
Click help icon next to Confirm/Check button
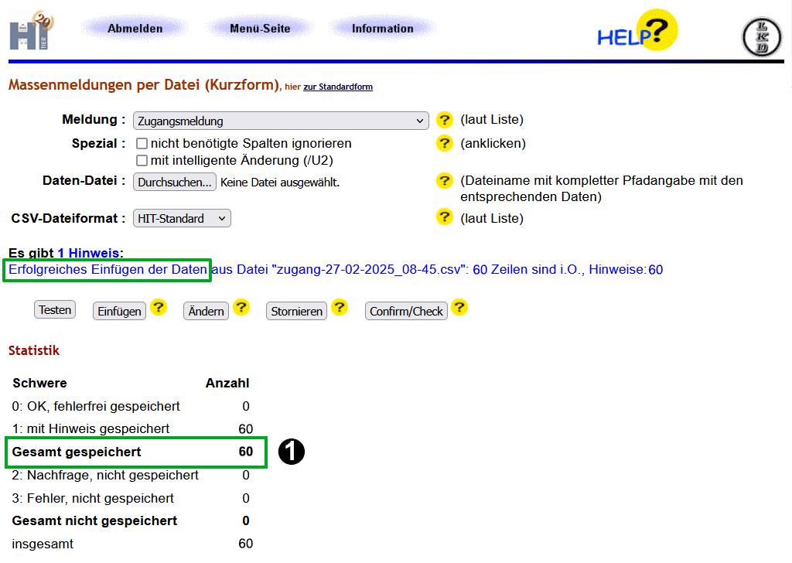coord(459,308)
